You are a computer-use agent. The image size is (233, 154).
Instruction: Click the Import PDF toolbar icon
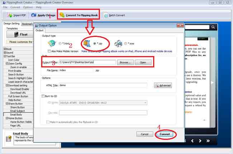click(10, 15)
